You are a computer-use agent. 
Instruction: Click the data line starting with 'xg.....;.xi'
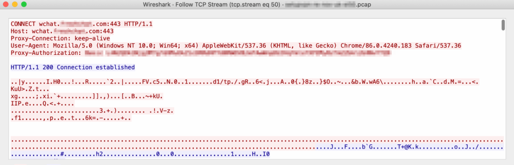87,96
